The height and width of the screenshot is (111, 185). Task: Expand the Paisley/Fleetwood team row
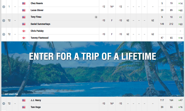(x=4, y=35)
